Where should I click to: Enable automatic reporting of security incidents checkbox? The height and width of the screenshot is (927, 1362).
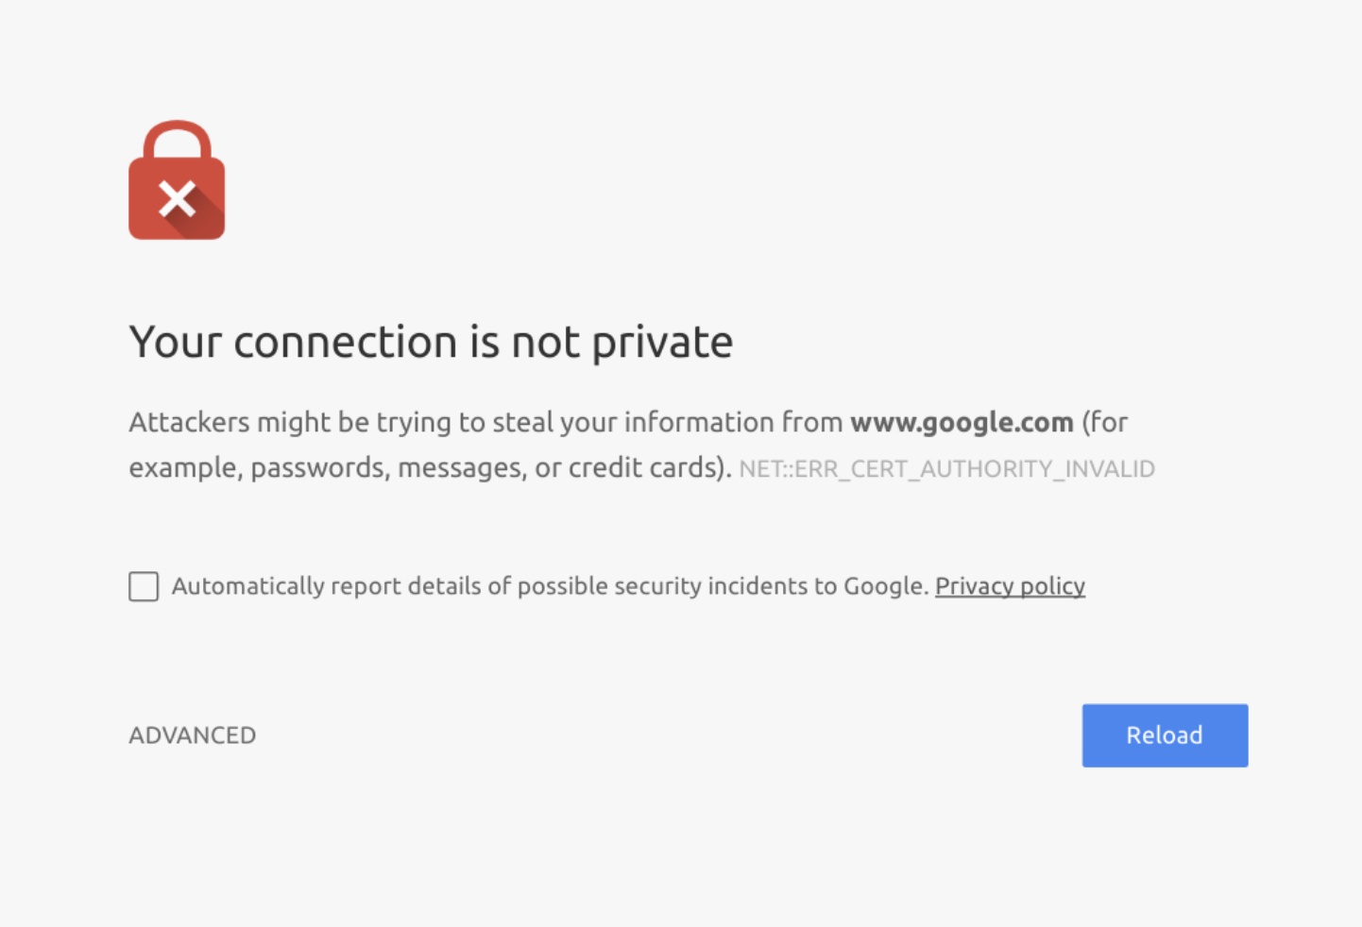point(144,586)
